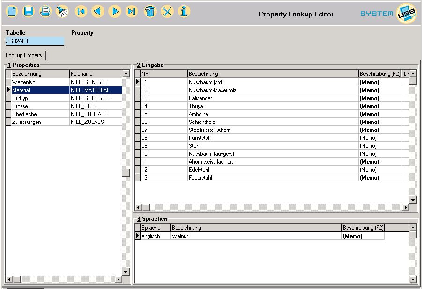Click the Bezeichnung column header in Properties

40,74
